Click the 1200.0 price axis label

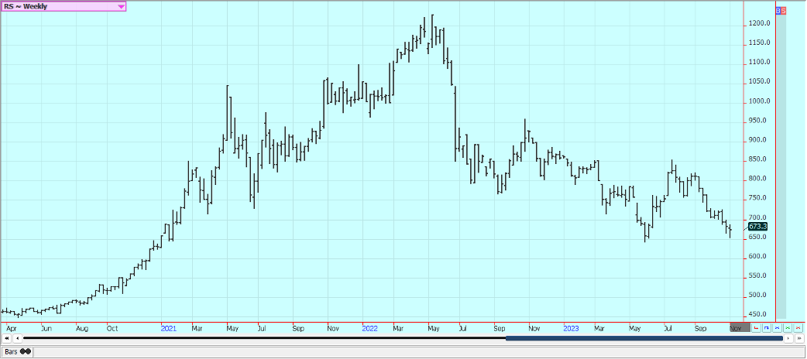[760, 24]
